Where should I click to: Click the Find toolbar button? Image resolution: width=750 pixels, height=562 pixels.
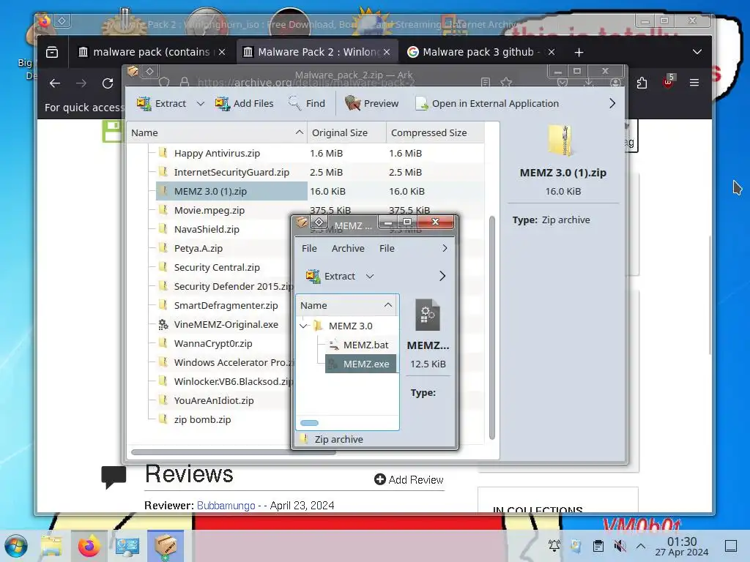(307, 103)
